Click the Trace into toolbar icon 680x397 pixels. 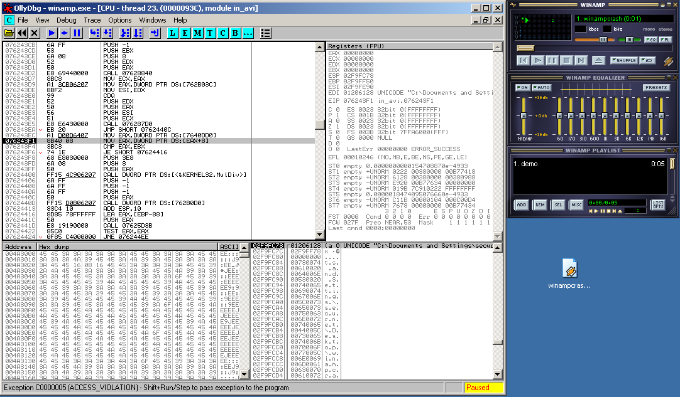[124, 33]
